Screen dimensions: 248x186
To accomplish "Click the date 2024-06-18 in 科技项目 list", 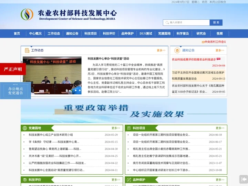I will tap(215, 135).
